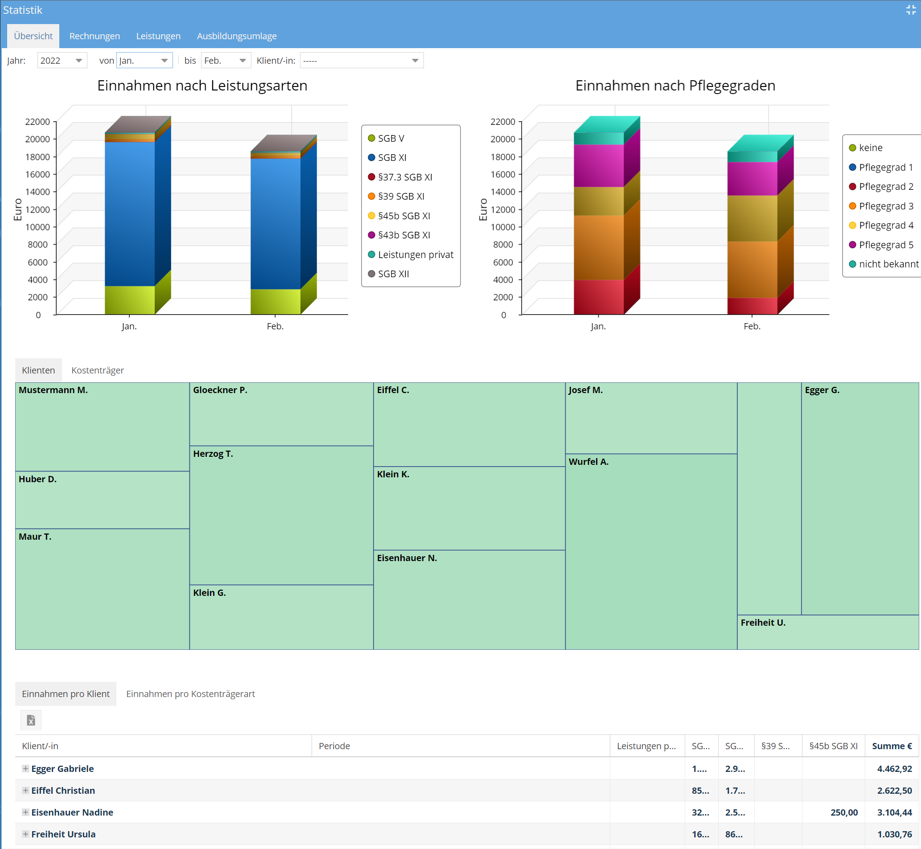
Task: Toggle the SGB V legend marker
Action: coord(372,138)
